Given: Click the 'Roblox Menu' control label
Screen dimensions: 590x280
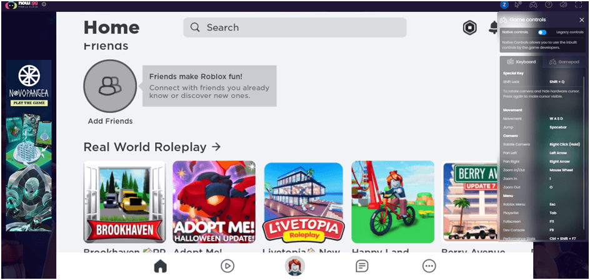Looking at the screenshot, I should click(x=514, y=204).
